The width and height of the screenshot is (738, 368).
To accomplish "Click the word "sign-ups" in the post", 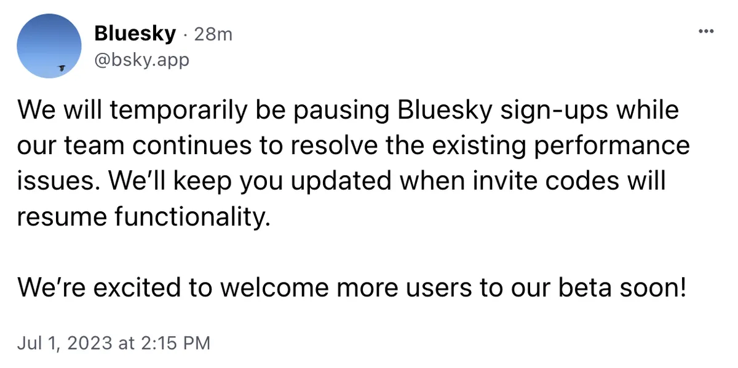I will [557, 112].
